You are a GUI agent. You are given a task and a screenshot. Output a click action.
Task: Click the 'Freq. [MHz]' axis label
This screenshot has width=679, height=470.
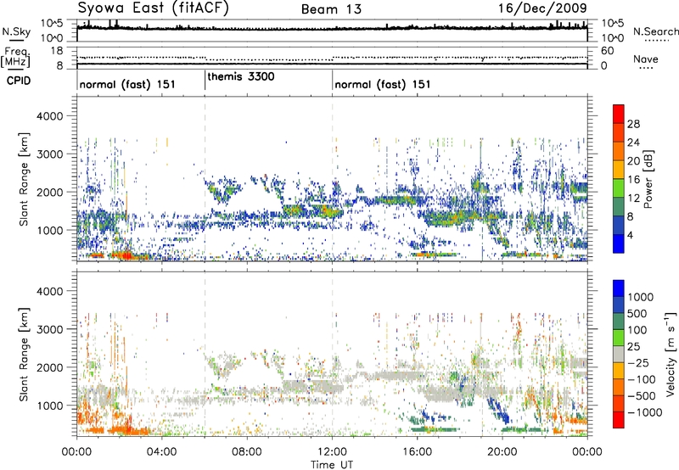click(x=16, y=57)
